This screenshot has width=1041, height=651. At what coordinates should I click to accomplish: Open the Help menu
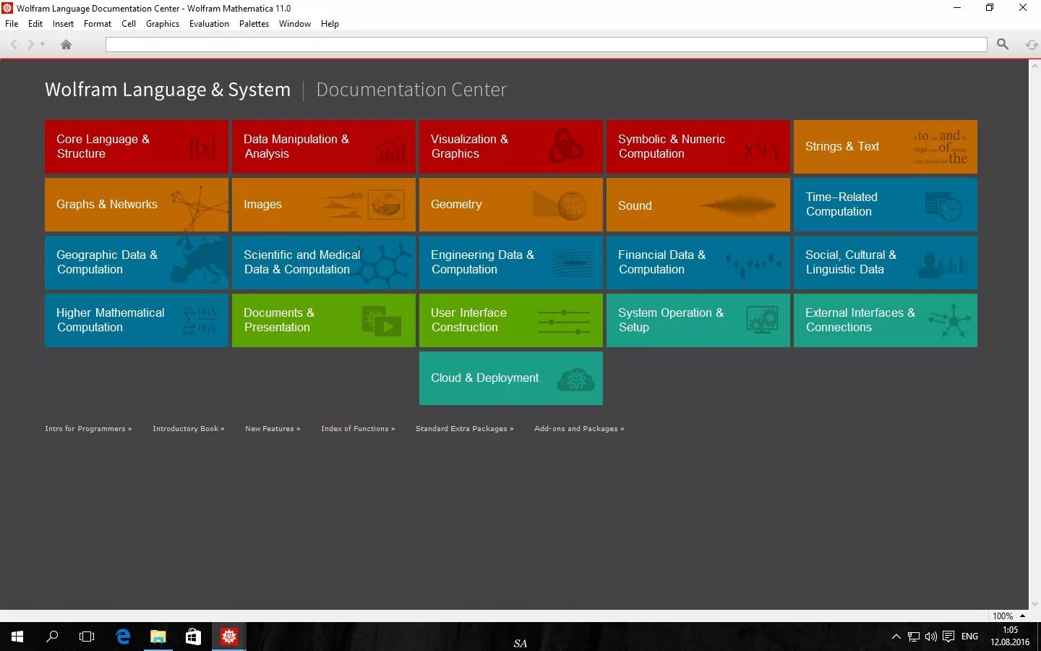point(330,24)
